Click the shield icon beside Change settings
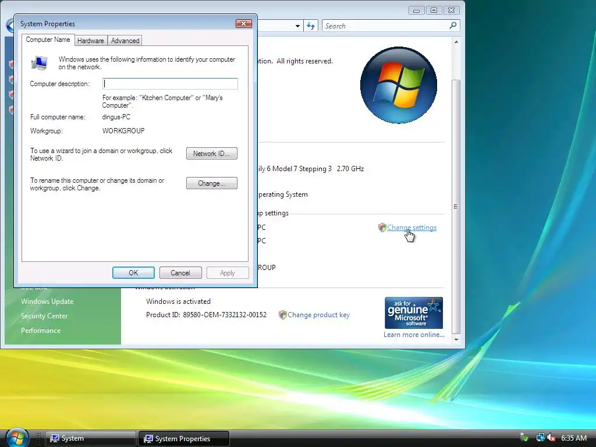The height and width of the screenshot is (447, 596). coord(382,228)
